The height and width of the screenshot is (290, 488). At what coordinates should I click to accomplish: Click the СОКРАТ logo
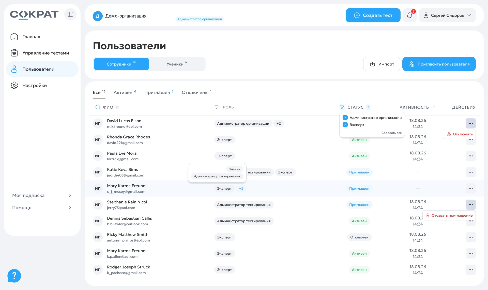34,14
